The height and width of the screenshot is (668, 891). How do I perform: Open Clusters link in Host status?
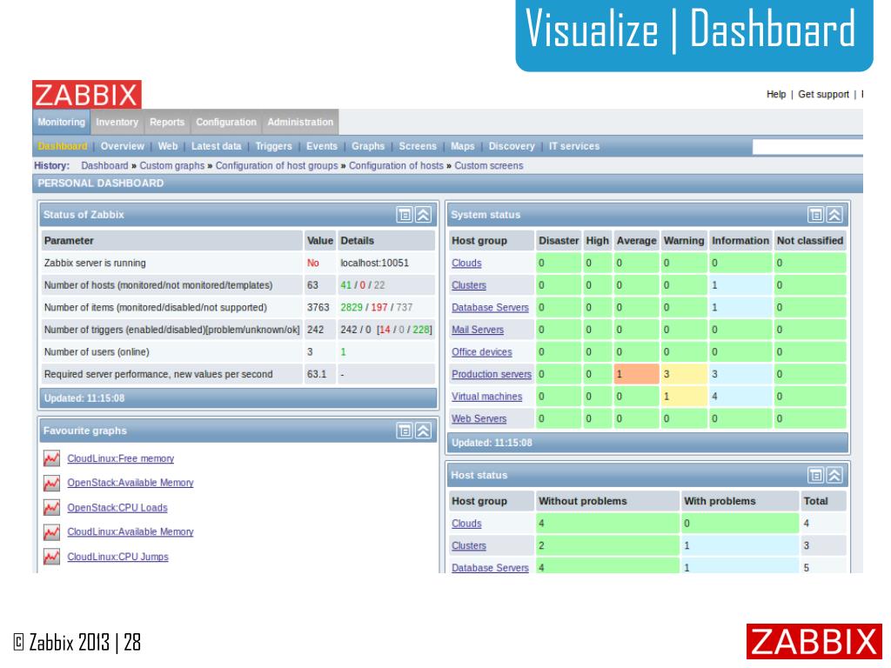click(469, 545)
